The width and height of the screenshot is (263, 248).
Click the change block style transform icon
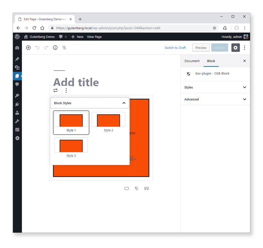[55, 91]
